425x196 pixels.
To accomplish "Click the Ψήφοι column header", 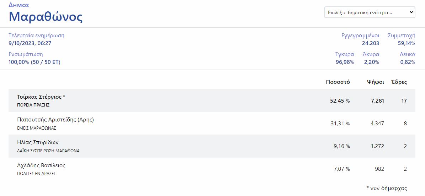I will [x=375, y=82].
